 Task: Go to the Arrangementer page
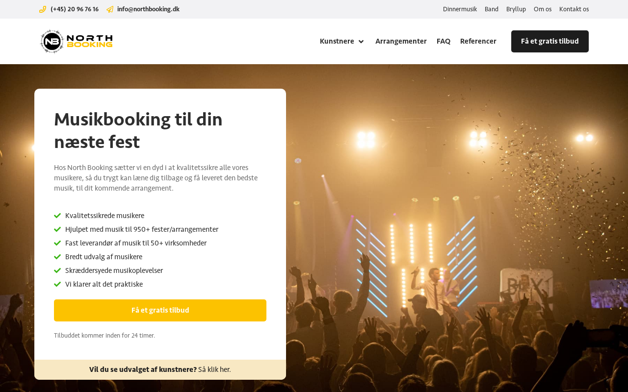[401, 42]
